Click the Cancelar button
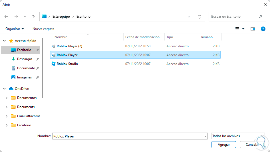The height and width of the screenshot is (152, 270). pyautogui.click(x=252, y=145)
